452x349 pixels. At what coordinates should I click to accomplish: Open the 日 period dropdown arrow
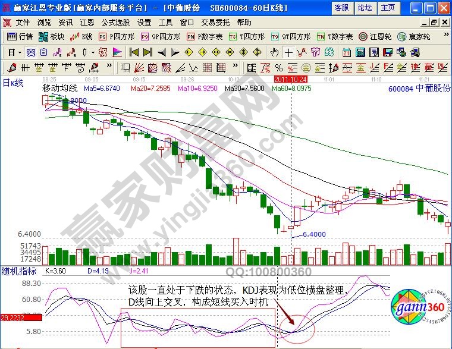pyautogui.click(x=19, y=52)
